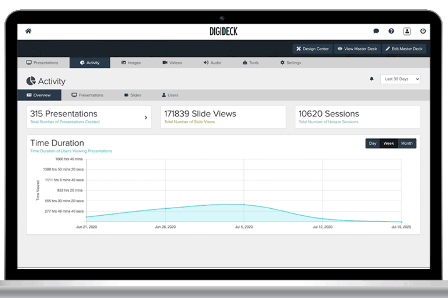The height and width of the screenshot is (298, 448).
Task: Open the Design Center
Action: coord(312,49)
